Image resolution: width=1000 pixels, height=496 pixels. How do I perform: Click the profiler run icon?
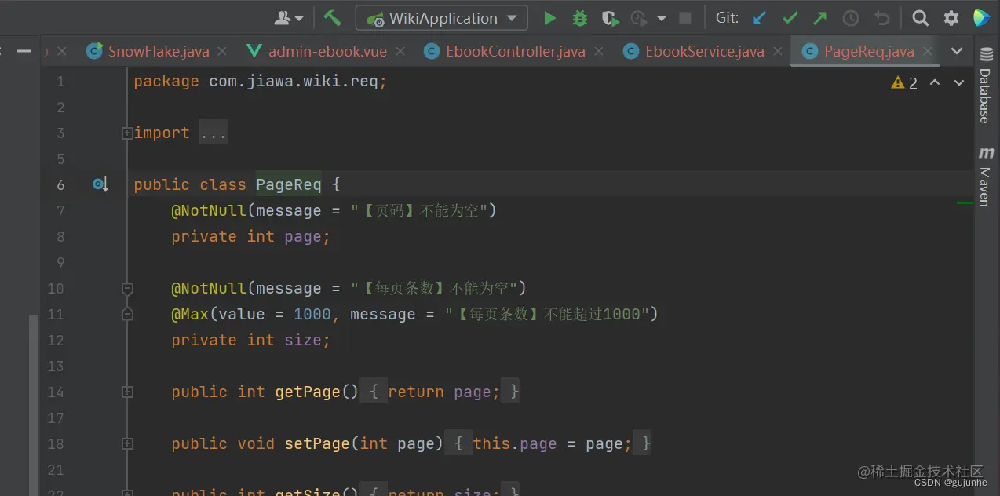pyautogui.click(x=638, y=17)
